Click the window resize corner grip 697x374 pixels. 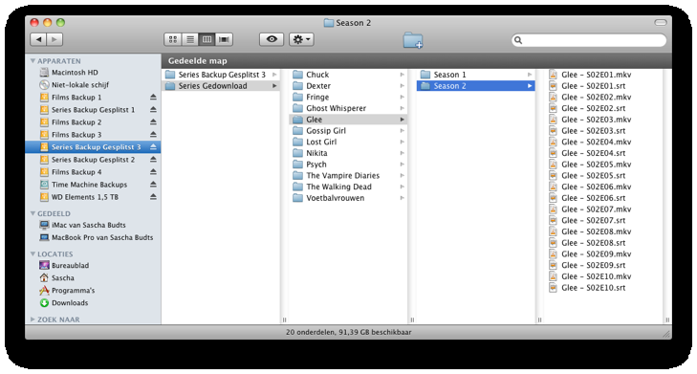[x=666, y=334]
